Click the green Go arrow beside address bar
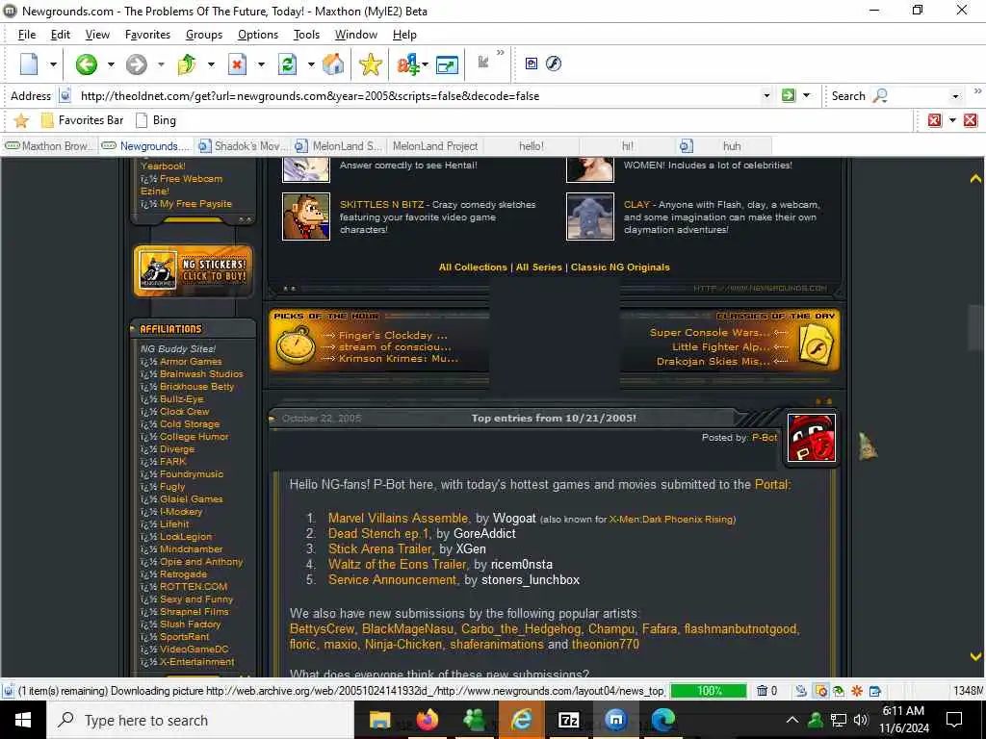Screen dimensions: 986x739 [788, 95]
